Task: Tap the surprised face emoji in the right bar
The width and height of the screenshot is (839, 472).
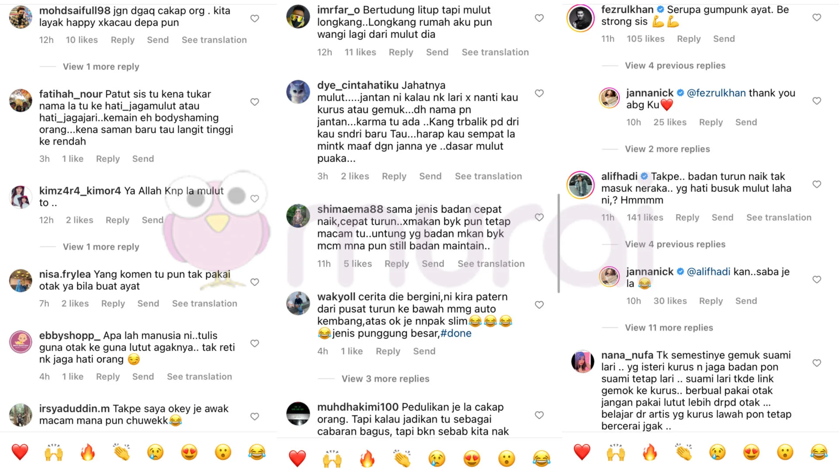Action: [x=785, y=452]
